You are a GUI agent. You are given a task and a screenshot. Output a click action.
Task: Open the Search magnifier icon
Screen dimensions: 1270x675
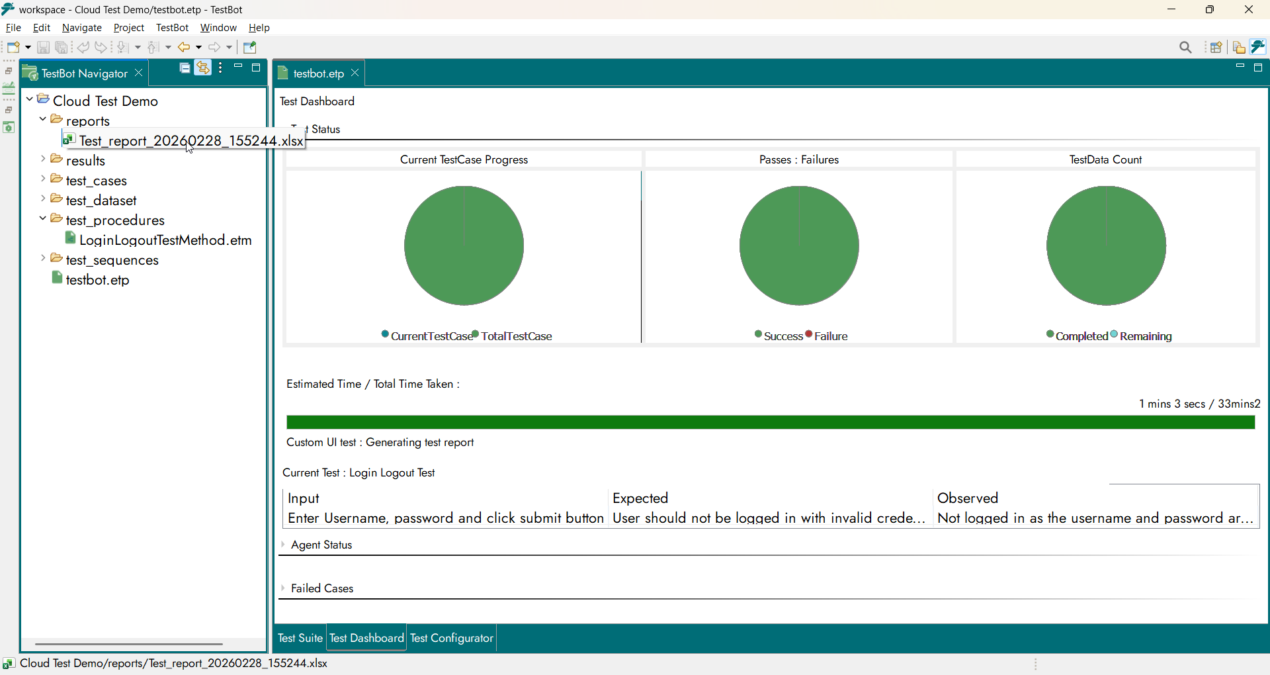1185,48
